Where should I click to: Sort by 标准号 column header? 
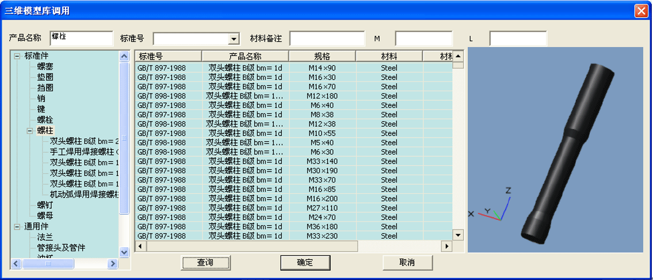pos(168,56)
